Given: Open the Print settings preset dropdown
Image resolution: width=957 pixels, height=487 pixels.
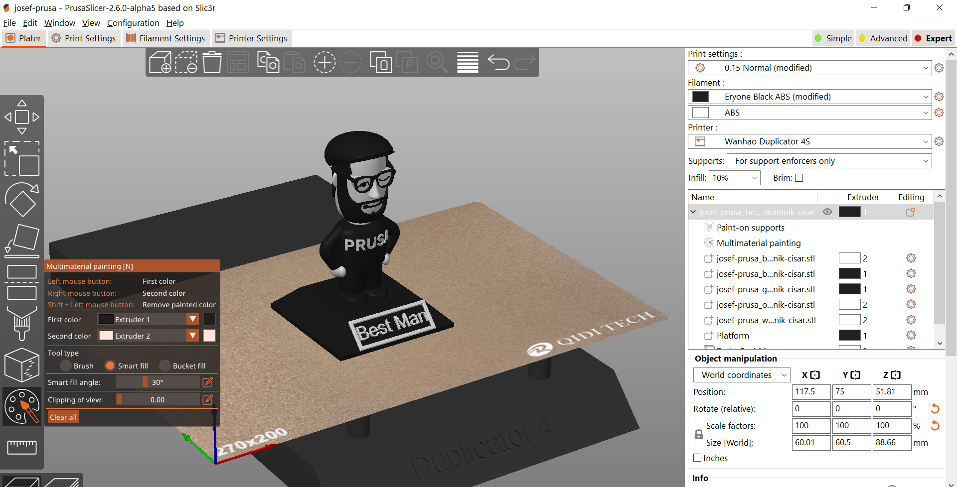Looking at the screenshot, I should pyautogui.click(x=809, y=68).
